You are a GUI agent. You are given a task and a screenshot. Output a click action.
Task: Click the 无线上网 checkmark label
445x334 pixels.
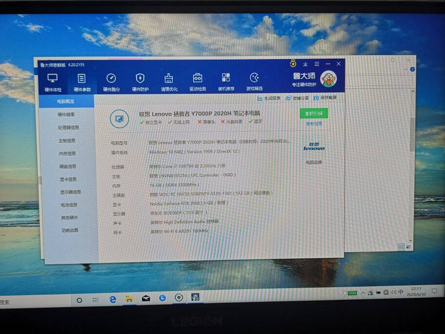coord(179,122)
